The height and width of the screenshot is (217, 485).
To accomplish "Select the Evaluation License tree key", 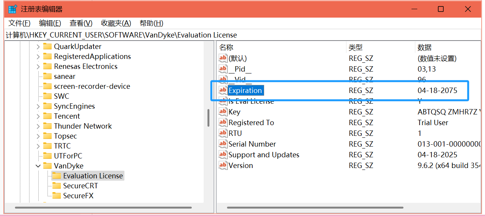I will pos(93,176).
